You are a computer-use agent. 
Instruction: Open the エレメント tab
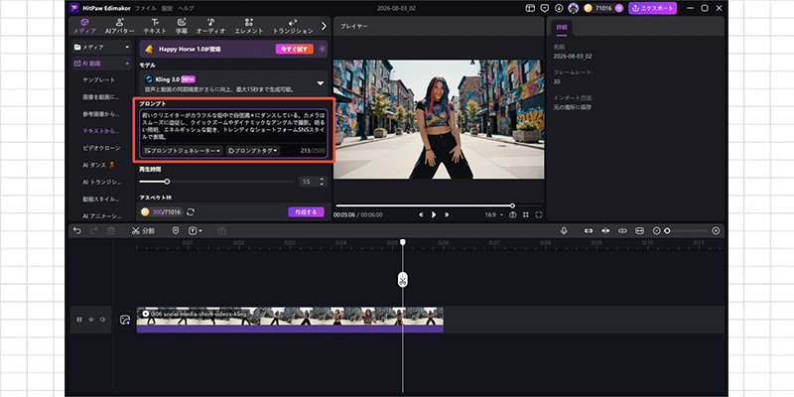[x=249, y=26]
